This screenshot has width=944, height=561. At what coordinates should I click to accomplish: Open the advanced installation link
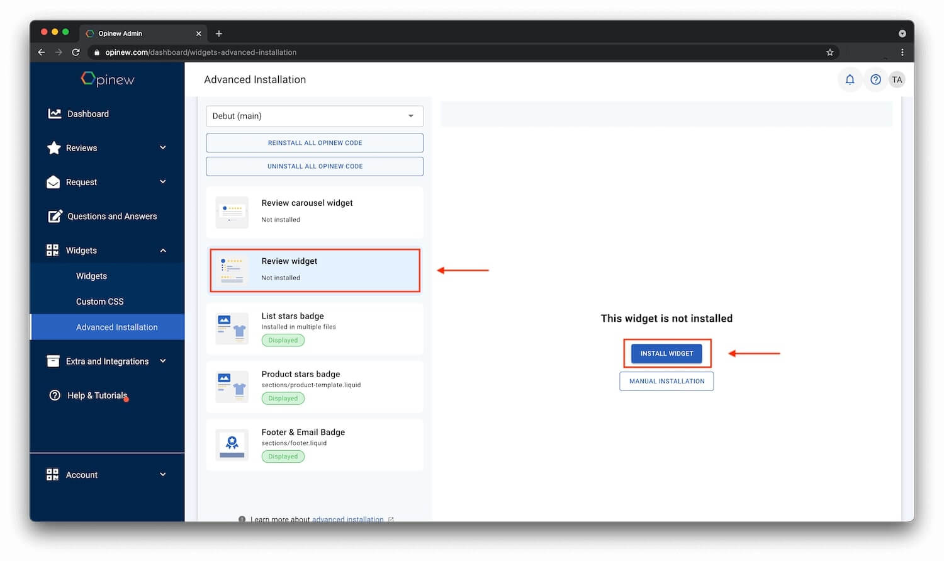click(347, 519)
